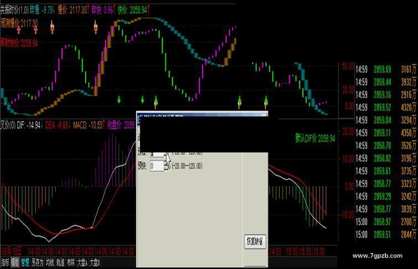Click the 预快 spinner arrows

[x=166, y=166]
